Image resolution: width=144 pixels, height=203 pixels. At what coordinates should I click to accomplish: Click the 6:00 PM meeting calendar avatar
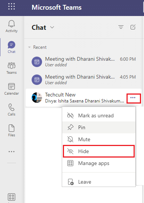(37, 62)
